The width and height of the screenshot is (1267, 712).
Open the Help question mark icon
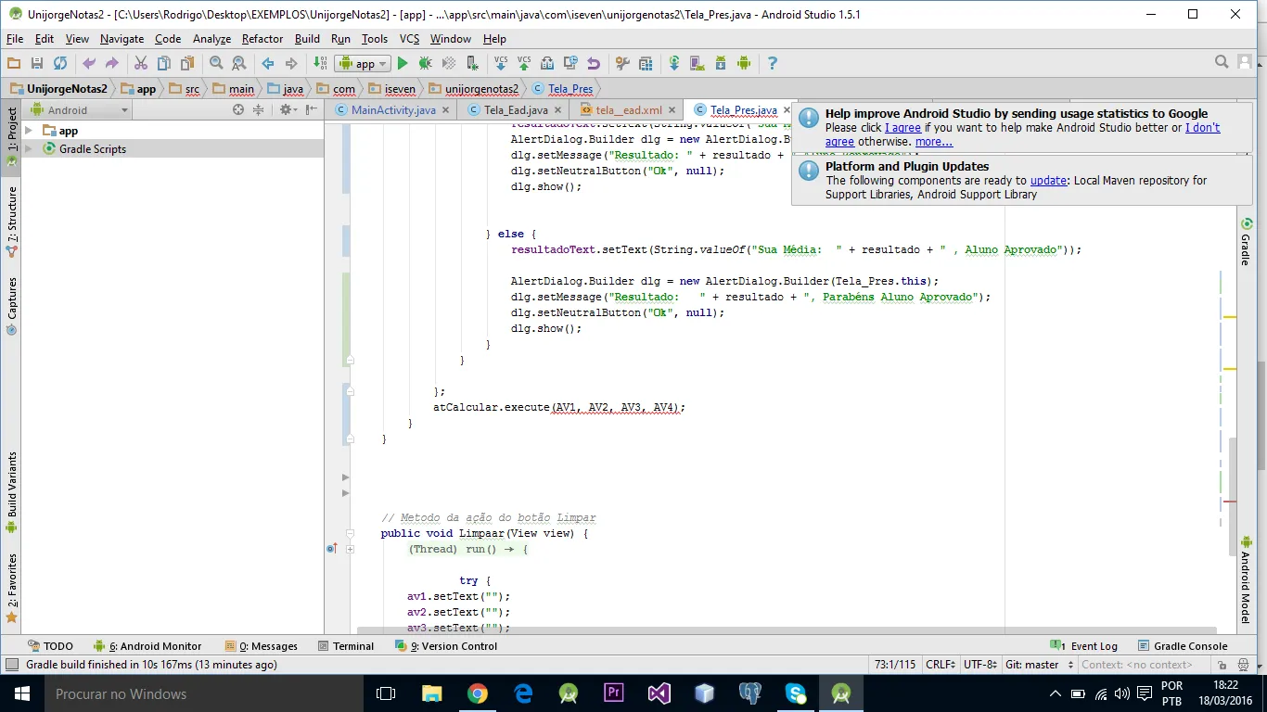tap(772, 63)
